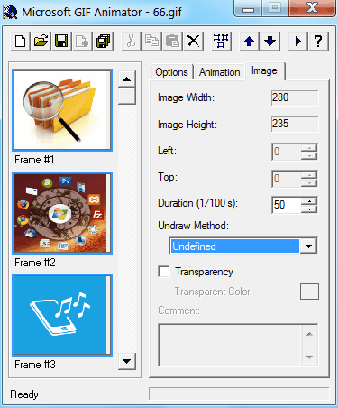Increase Duration with stepper up arrow

pos(309,200)
